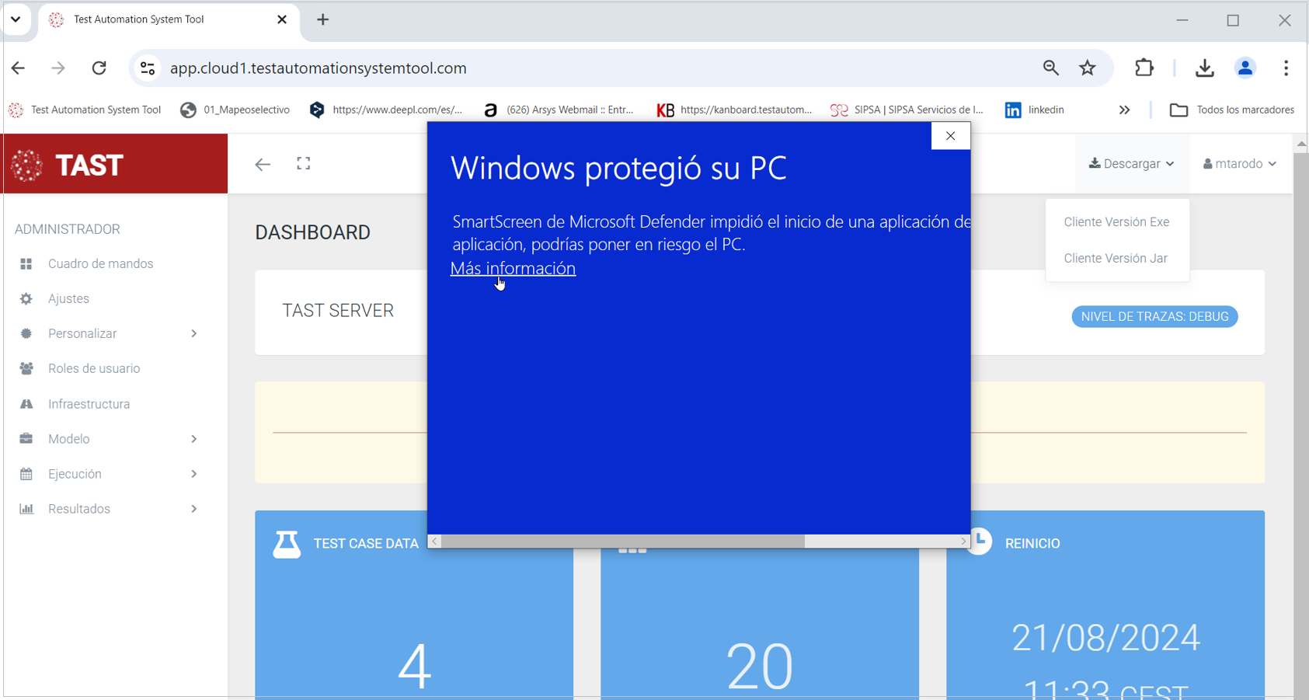Viewport: 1309px width, 700px height.
Task: Select Cliente Versión Jar download option
Action: [1116, 258]
